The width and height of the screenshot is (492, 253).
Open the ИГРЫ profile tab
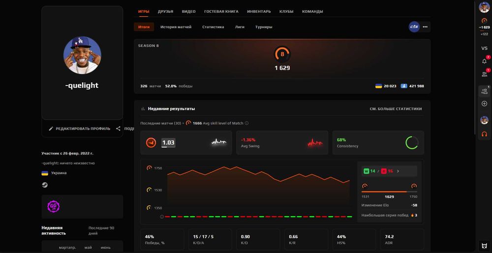144,12
